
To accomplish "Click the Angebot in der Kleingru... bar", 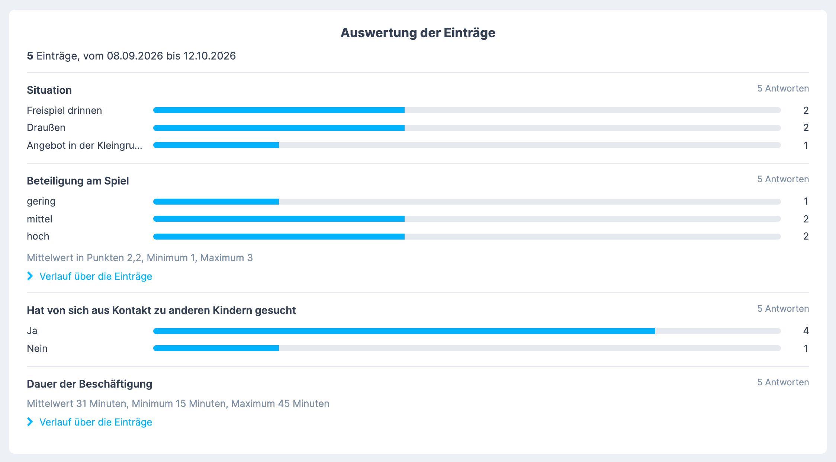I will point(467,145).
